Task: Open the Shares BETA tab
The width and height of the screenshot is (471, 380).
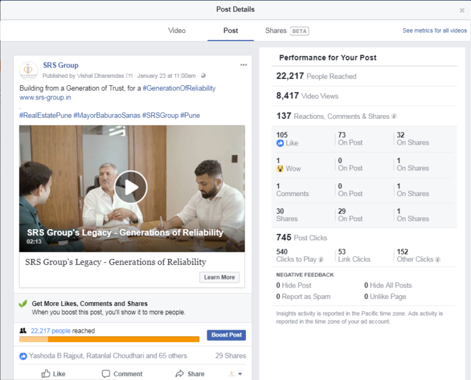Action: pos(287,31)
